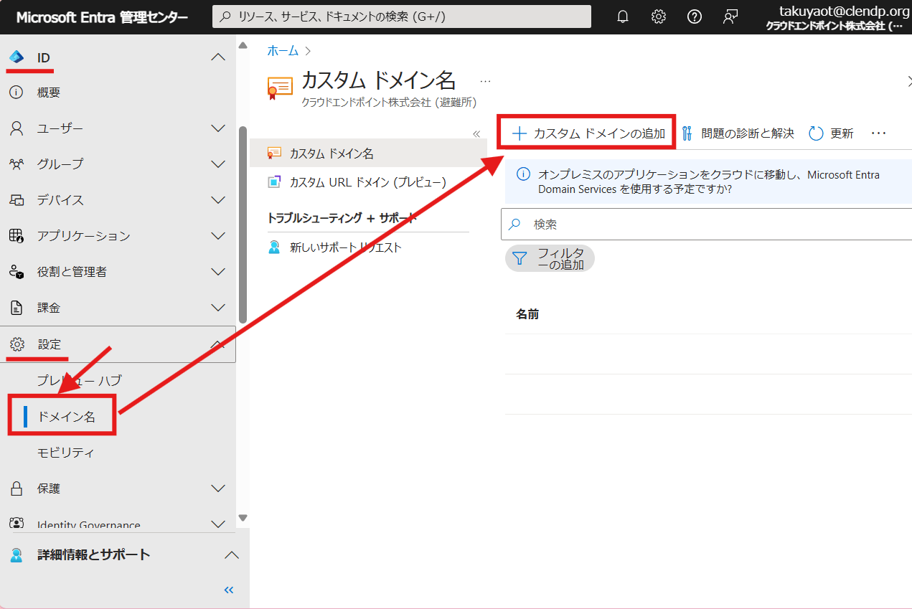Expand the デバイス chevron

click(x=218, y=200)
